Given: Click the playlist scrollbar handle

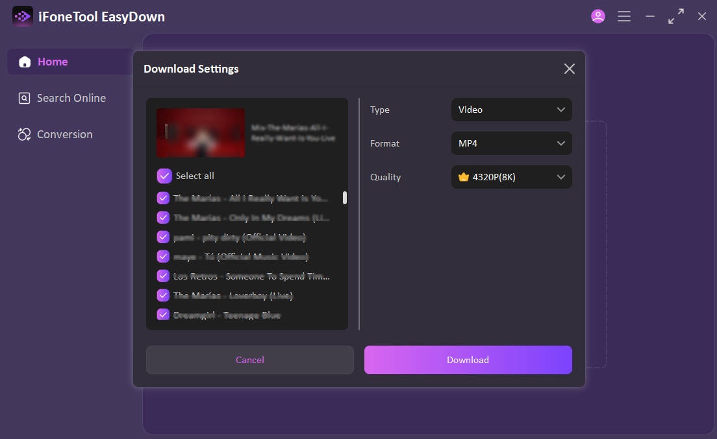Looking at the screenshot, I should (345, 198).
